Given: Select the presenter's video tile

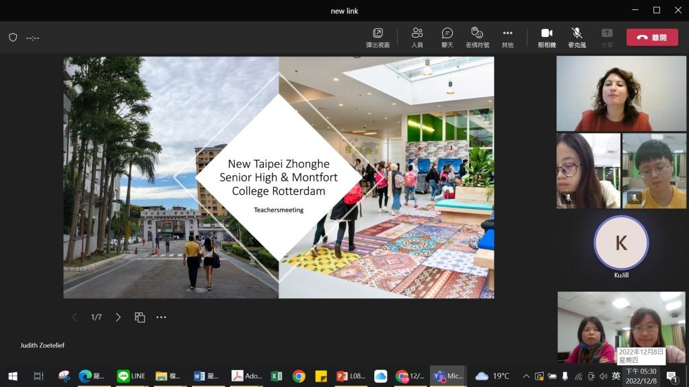Looking at the screenshot, I should (x=621, y=93).
